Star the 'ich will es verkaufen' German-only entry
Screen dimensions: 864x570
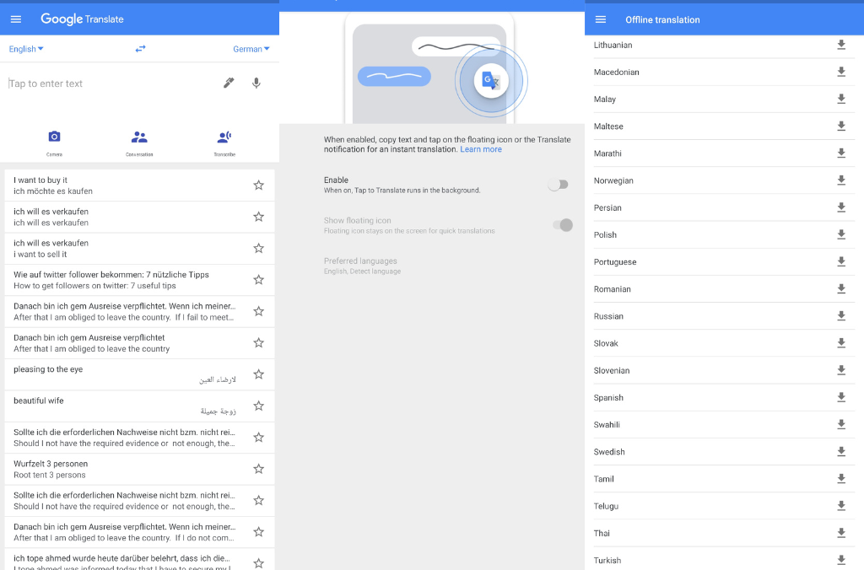click(258, 217)
